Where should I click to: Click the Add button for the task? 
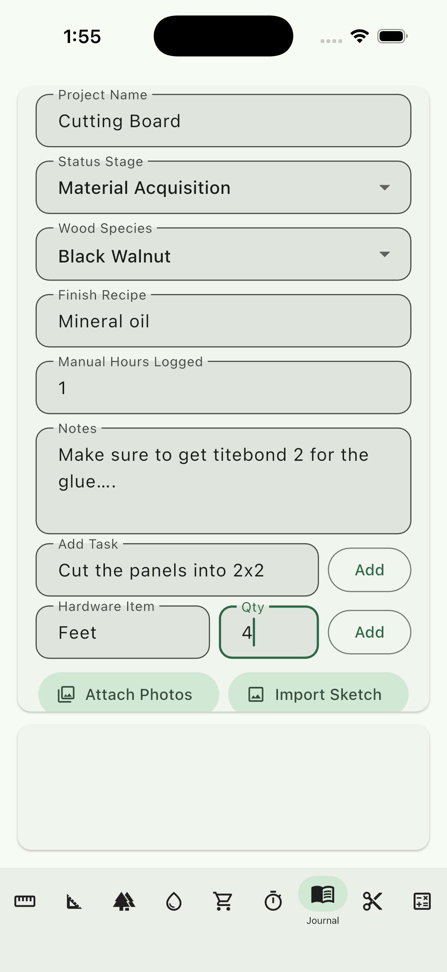click(x=369, y=570)
